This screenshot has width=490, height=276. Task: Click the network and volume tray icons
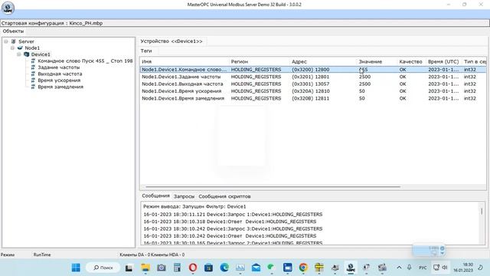click(440, 268)
